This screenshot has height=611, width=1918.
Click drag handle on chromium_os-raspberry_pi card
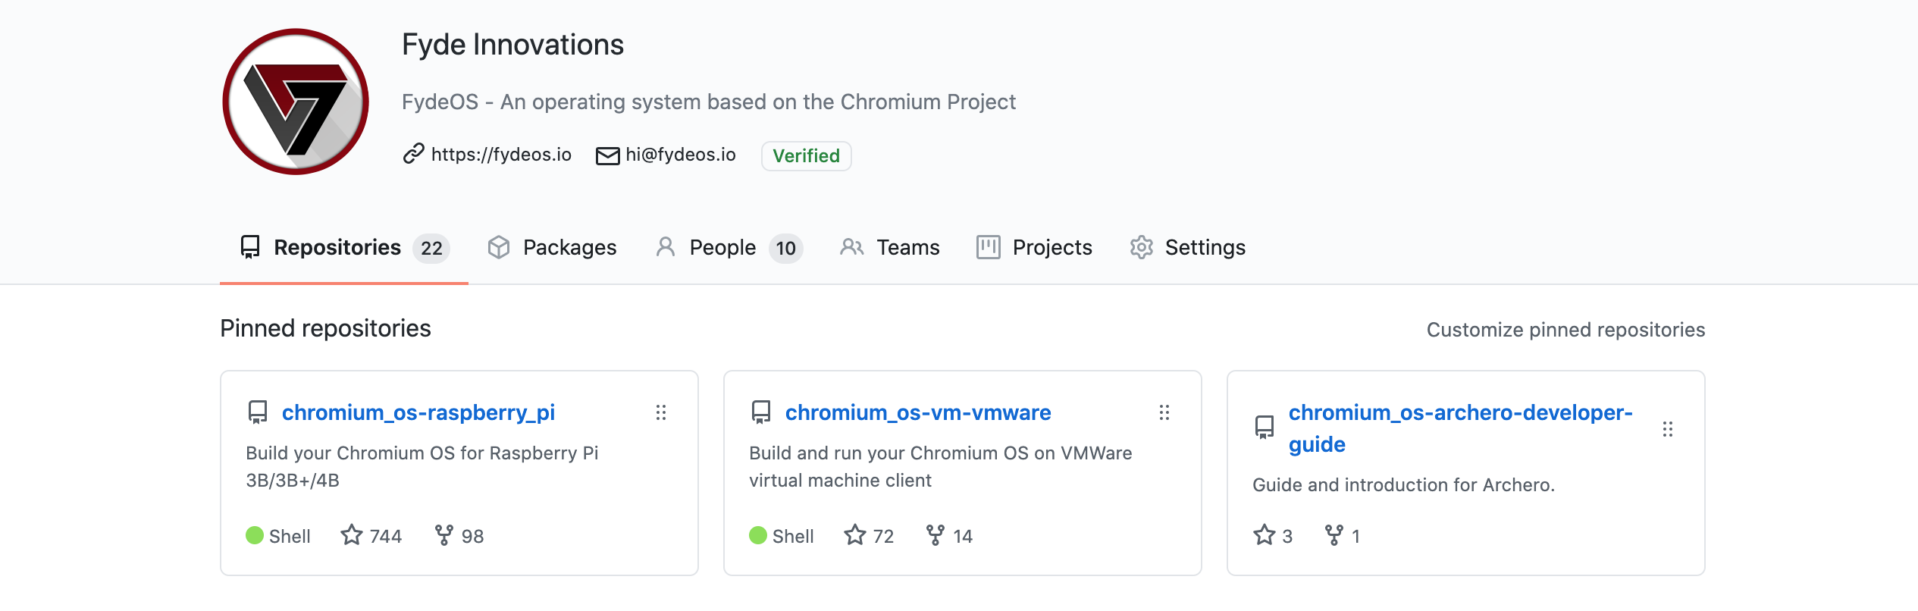(661, 412)
